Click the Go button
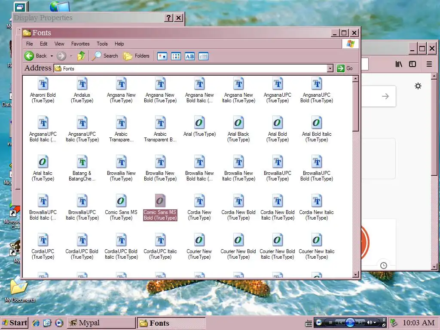This screenshot has width=440, height=330. pyautogui.click(x=345, y=68)
